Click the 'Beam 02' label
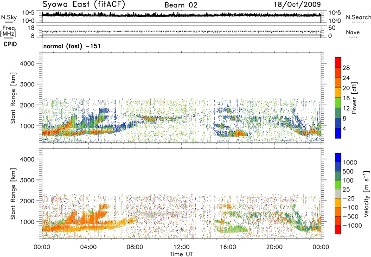The image size is (371, 257). coord(181,5)
